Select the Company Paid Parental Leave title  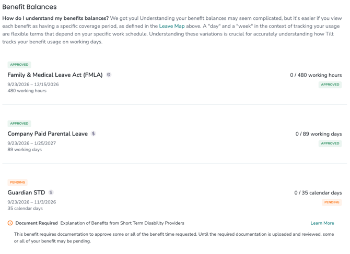click(48, 134)
